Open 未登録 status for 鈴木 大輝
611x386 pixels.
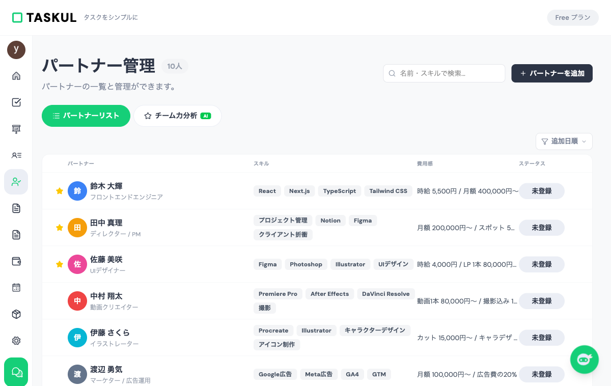click(x=541, y=191)
